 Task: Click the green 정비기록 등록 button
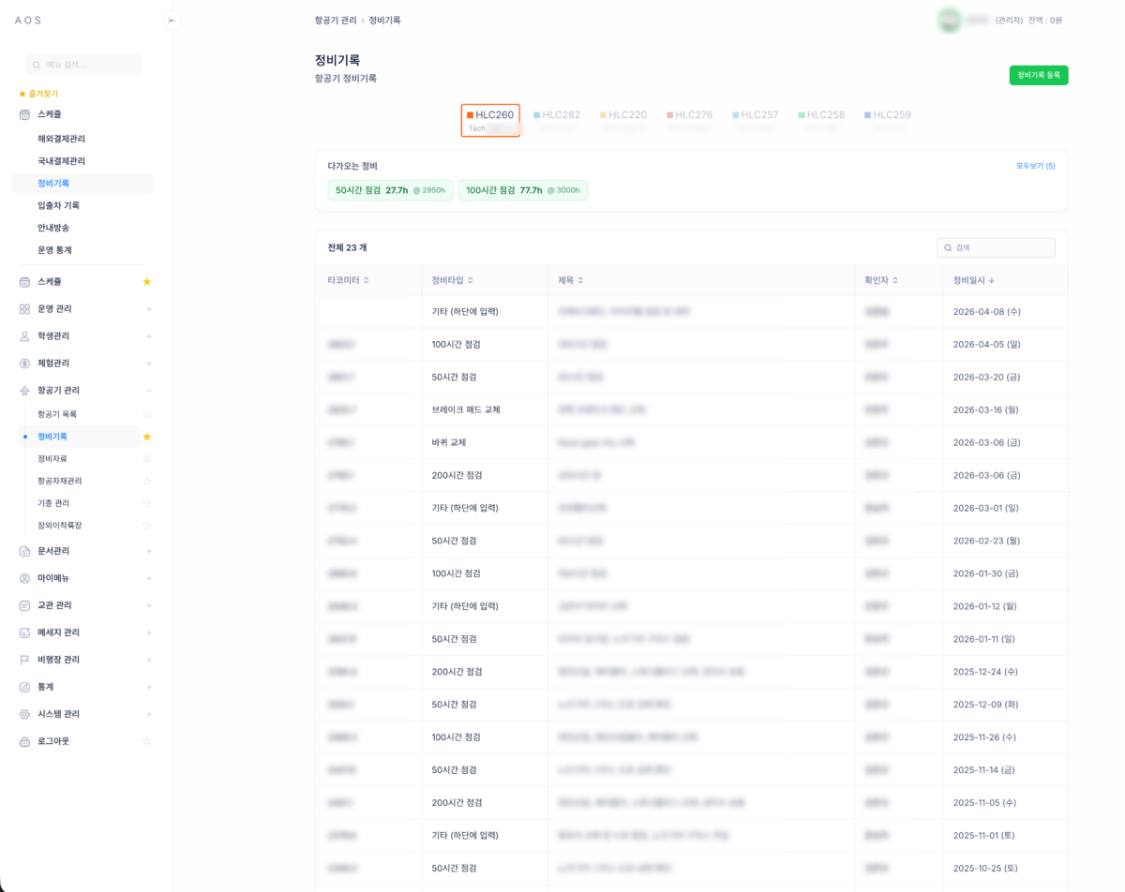click(x=1038, y=75)
